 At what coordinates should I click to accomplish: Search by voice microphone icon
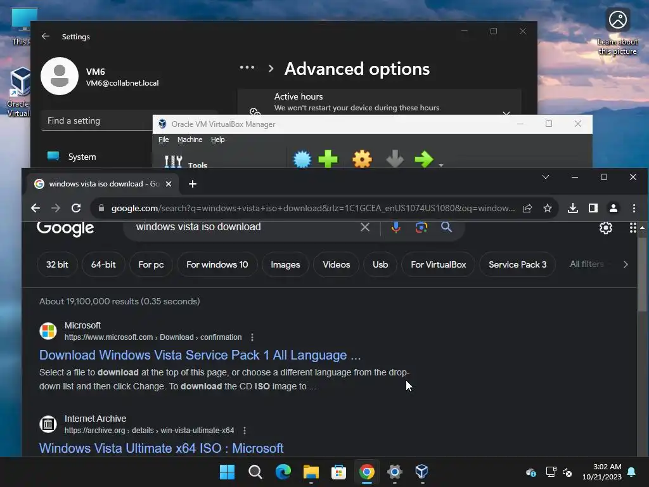pos(395,227)
